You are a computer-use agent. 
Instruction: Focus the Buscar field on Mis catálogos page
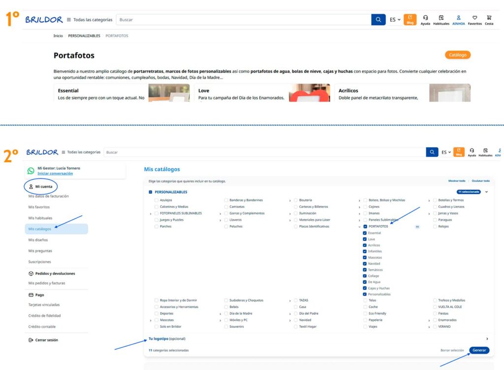tap(265, 152)
